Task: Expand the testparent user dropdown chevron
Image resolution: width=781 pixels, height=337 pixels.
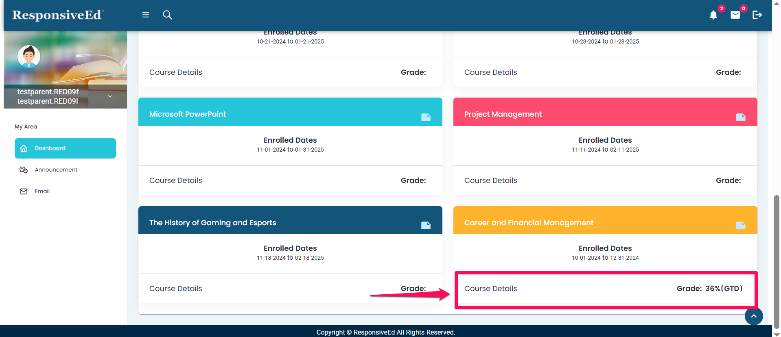Action: click(110, 96)
